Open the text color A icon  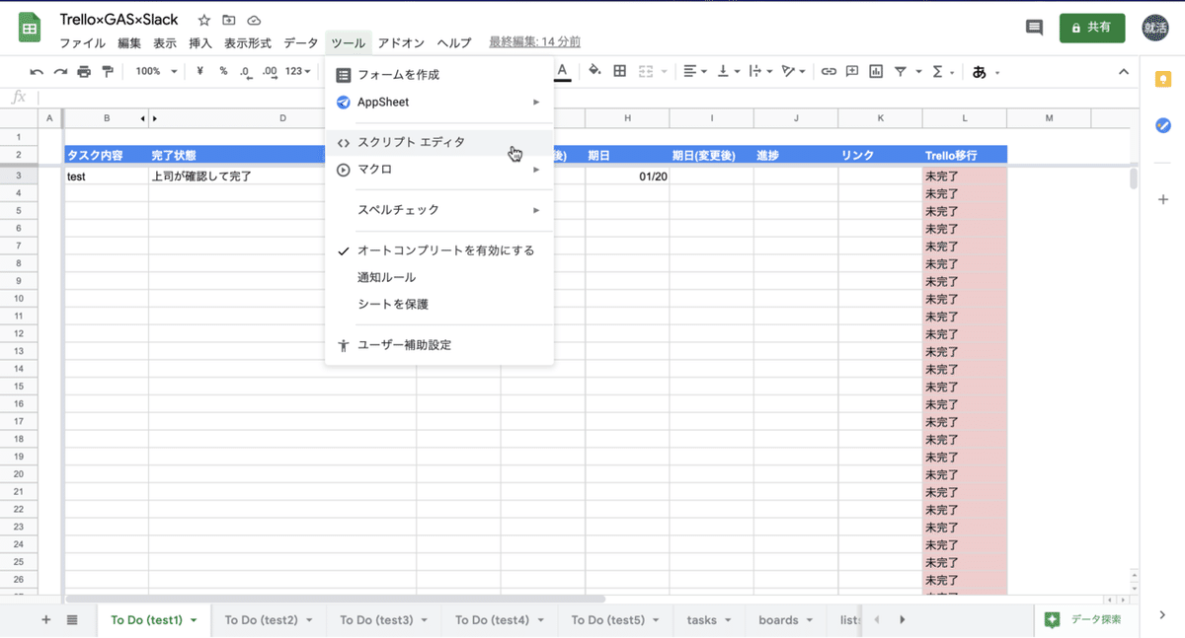tap(563, 71)
